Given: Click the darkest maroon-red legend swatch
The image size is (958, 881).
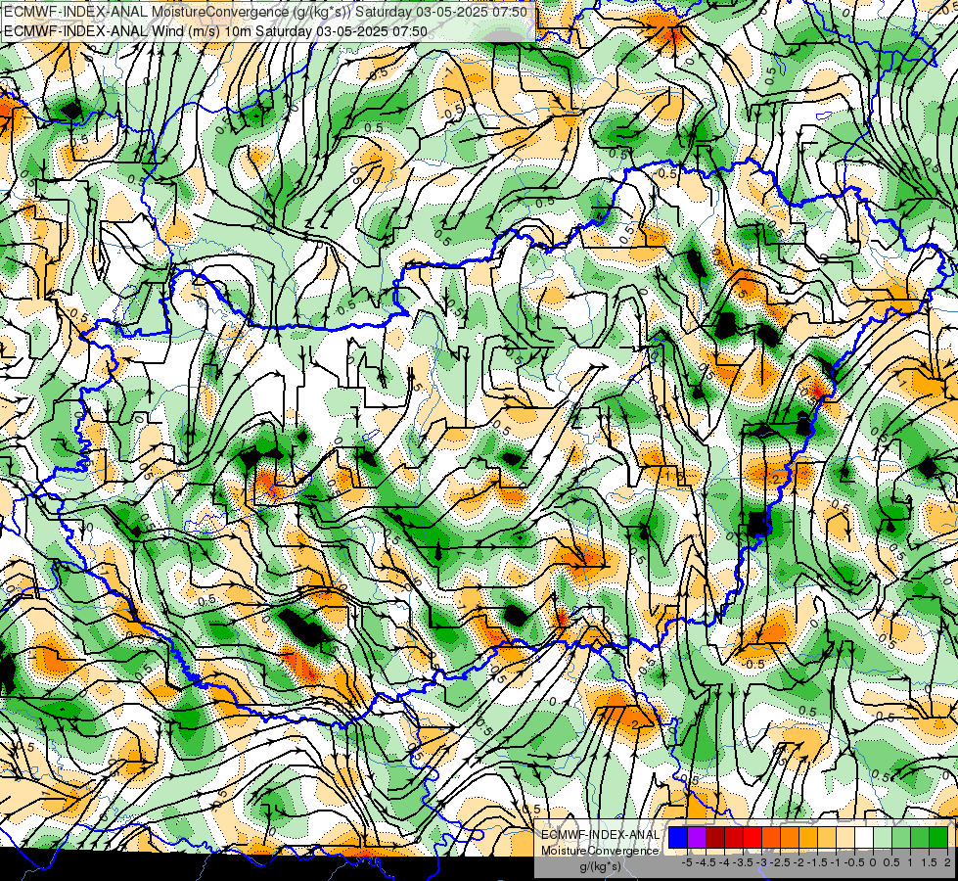Looking at the screenshot, I should 715,837.
